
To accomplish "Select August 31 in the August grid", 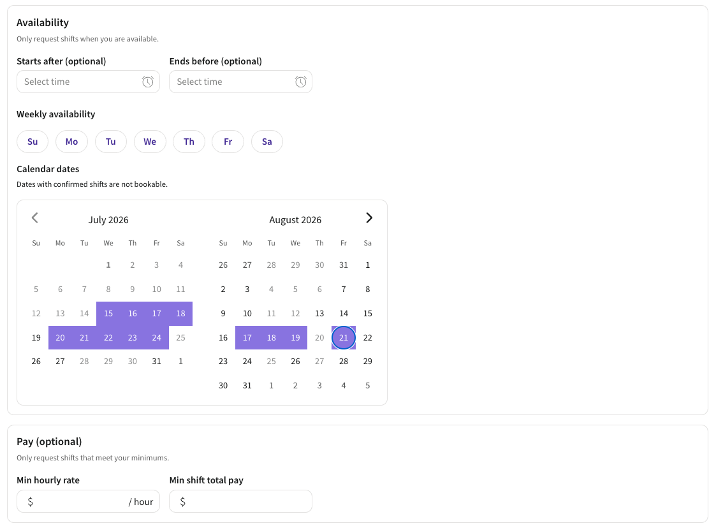I will pyautogui.click(x=247, y=386).
